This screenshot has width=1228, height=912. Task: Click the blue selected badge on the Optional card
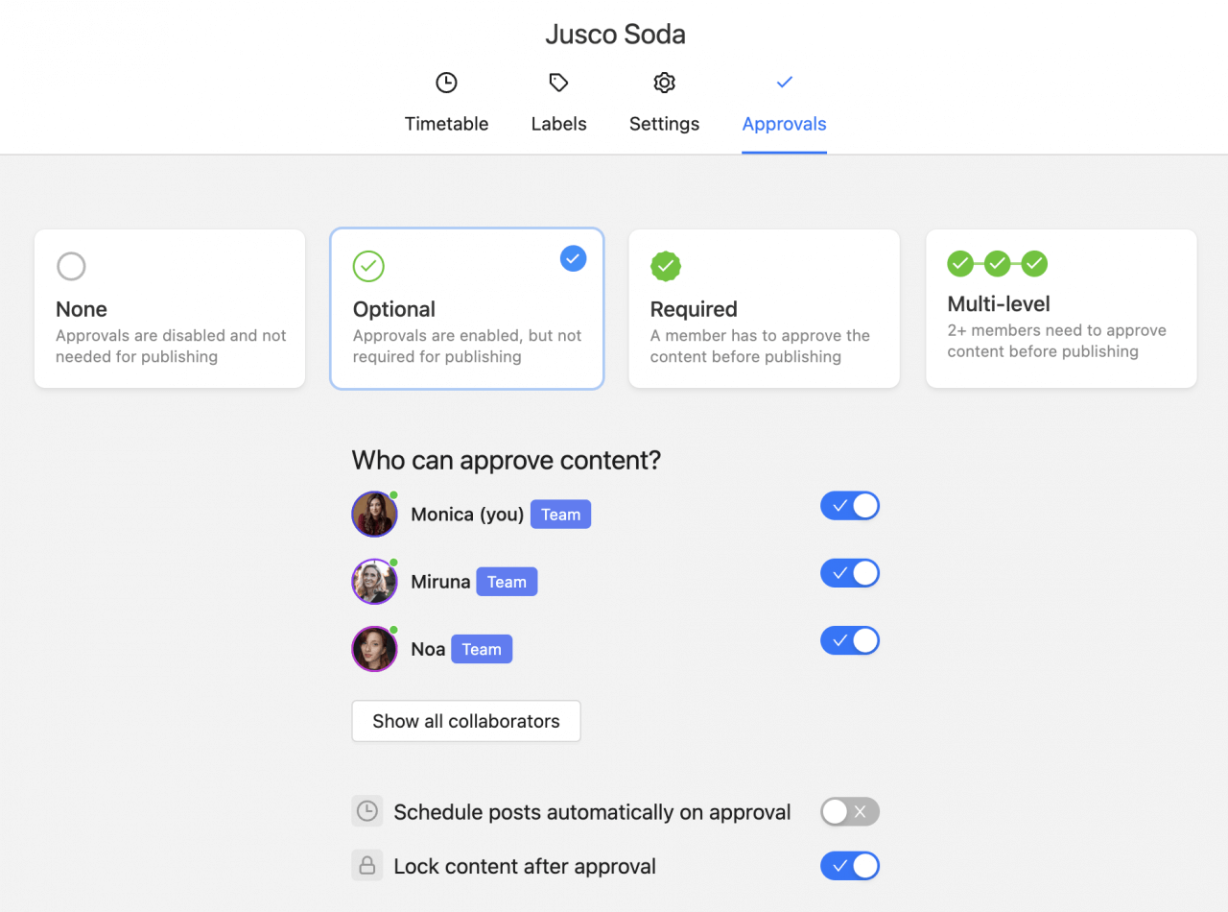click(573, 258)
